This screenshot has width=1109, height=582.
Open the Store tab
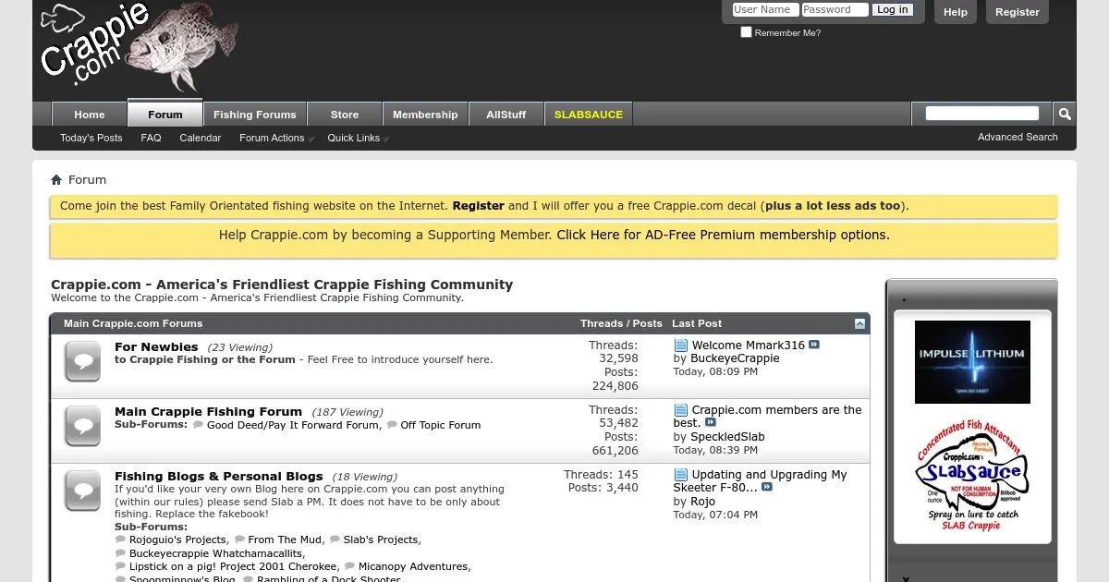(x=345, y=115)
